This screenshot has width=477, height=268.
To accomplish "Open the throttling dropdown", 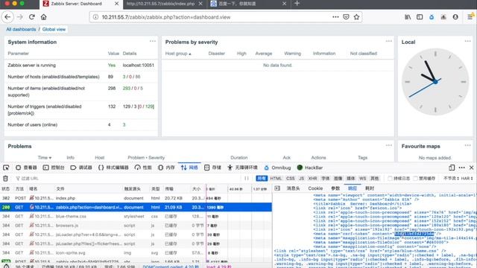I will click(451, 179).
